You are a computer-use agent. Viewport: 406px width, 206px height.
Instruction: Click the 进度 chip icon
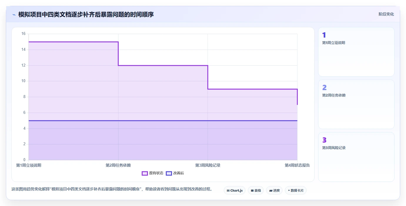tap(271, 190)
